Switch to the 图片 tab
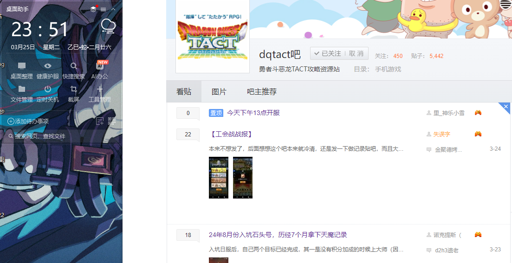 (x=219, y=92)
